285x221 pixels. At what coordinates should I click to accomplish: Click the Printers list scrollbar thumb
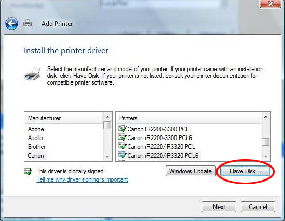pos(266,142)
